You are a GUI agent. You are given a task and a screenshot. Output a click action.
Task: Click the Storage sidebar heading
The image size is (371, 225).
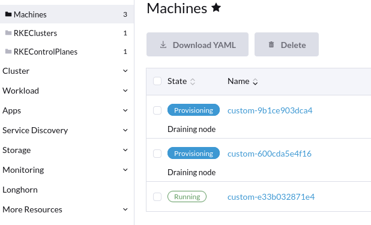click(x=17, y=150)
